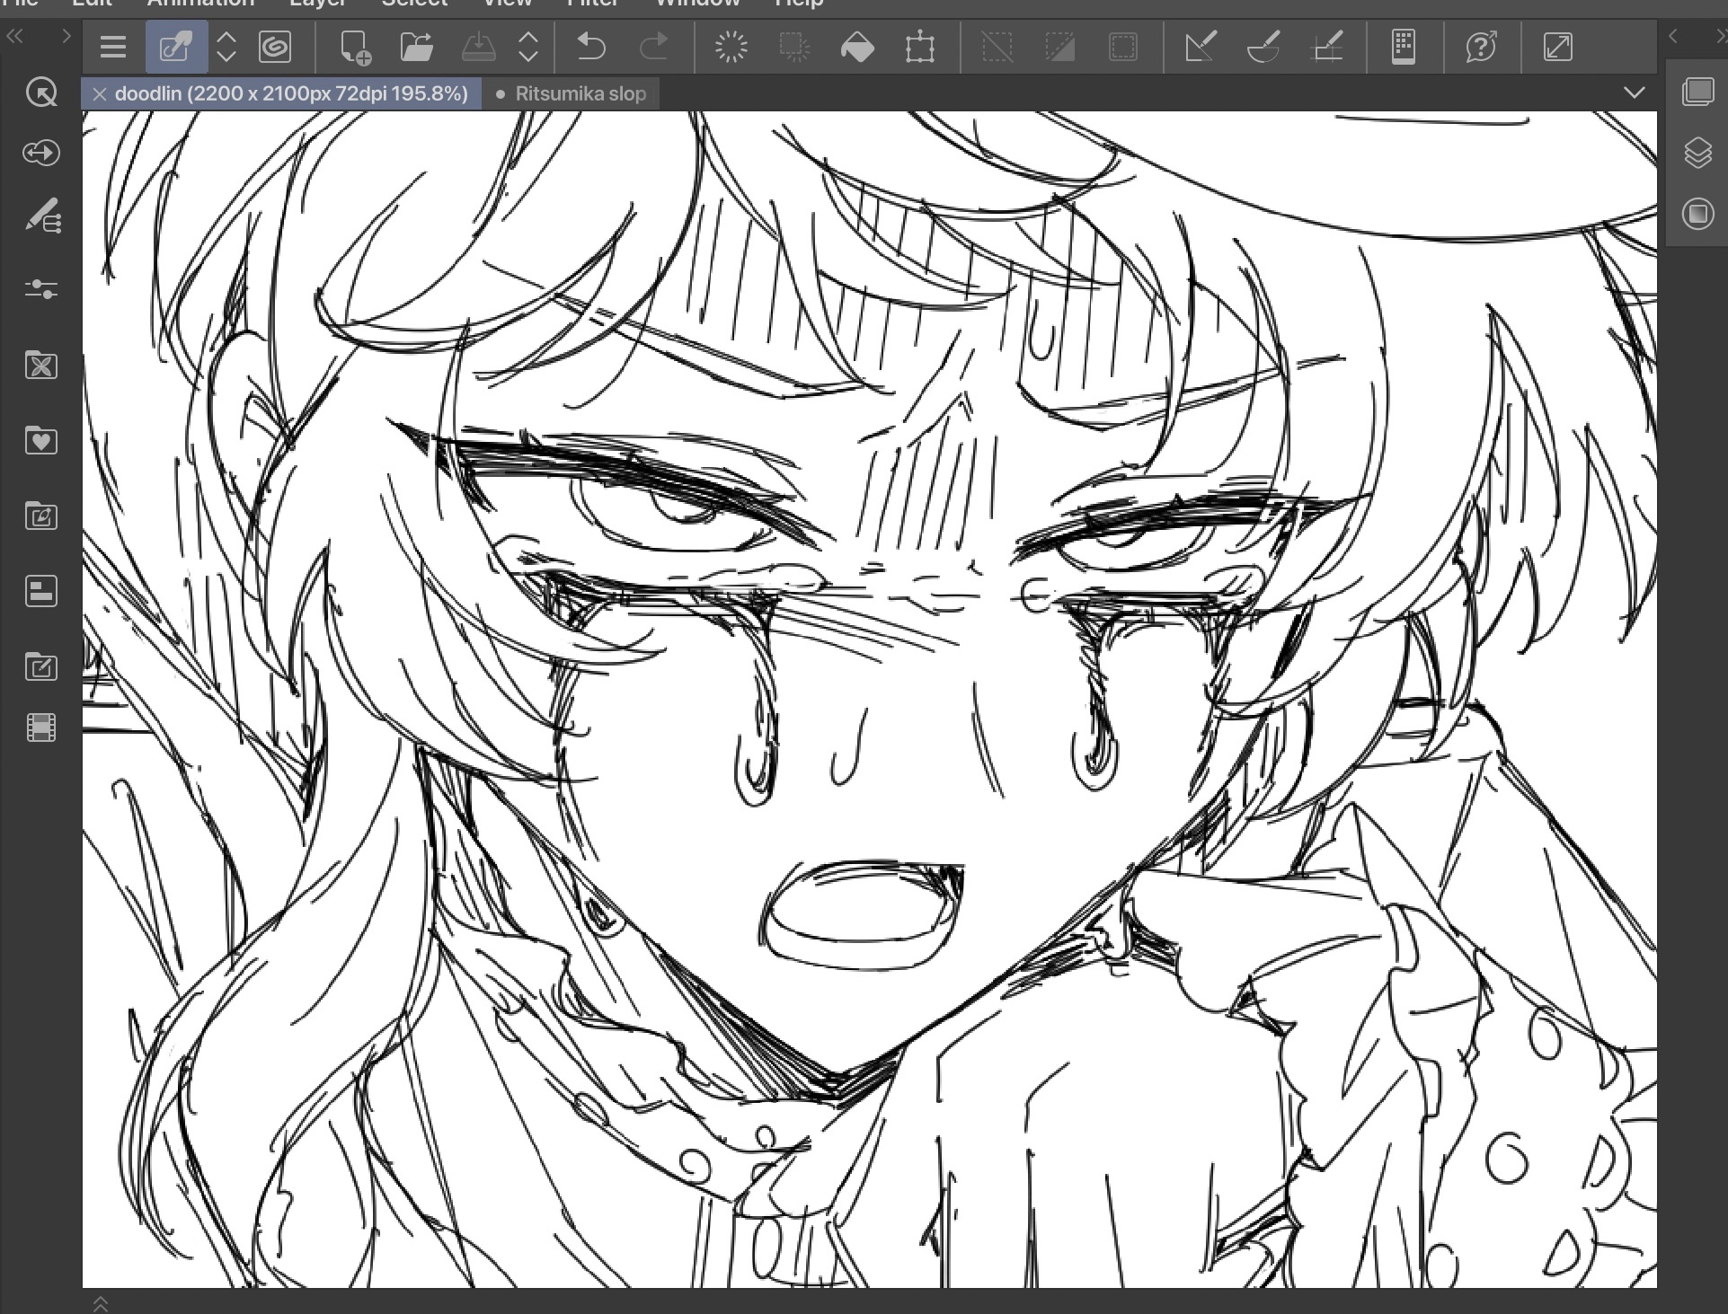Switch to the Ritsumika slop tab

tap(580, 93)
